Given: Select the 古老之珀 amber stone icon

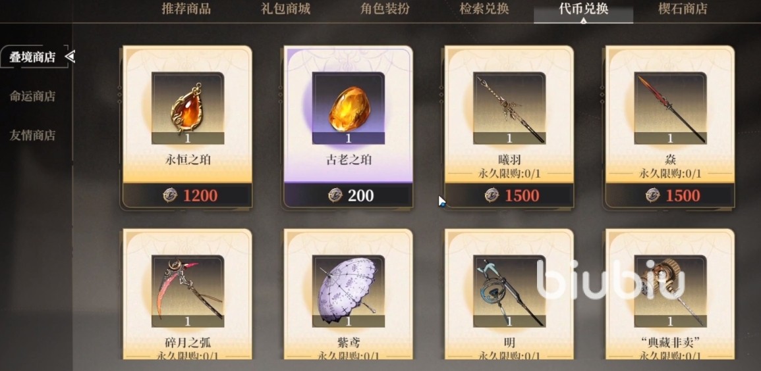Looking at the screenshot, I should [348, 108].
